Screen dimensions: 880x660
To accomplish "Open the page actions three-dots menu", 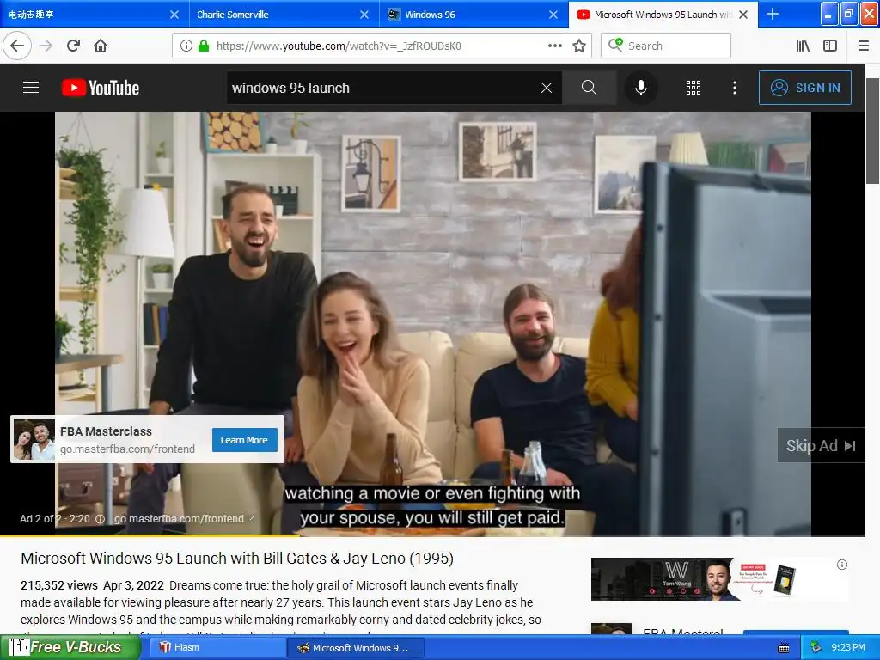I will [x=554, y=46].
